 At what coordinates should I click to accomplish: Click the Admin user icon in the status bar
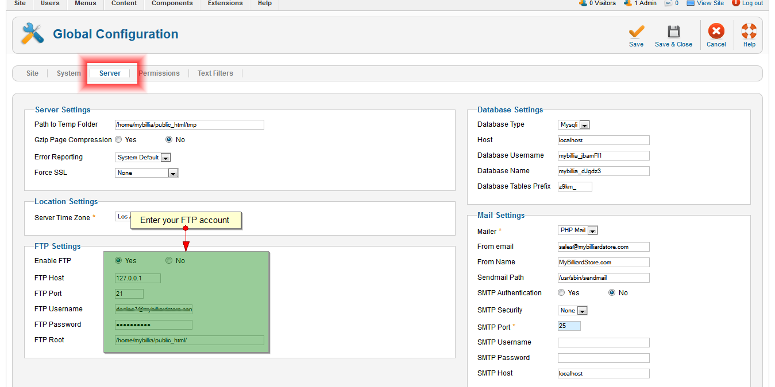pos(628,3)
